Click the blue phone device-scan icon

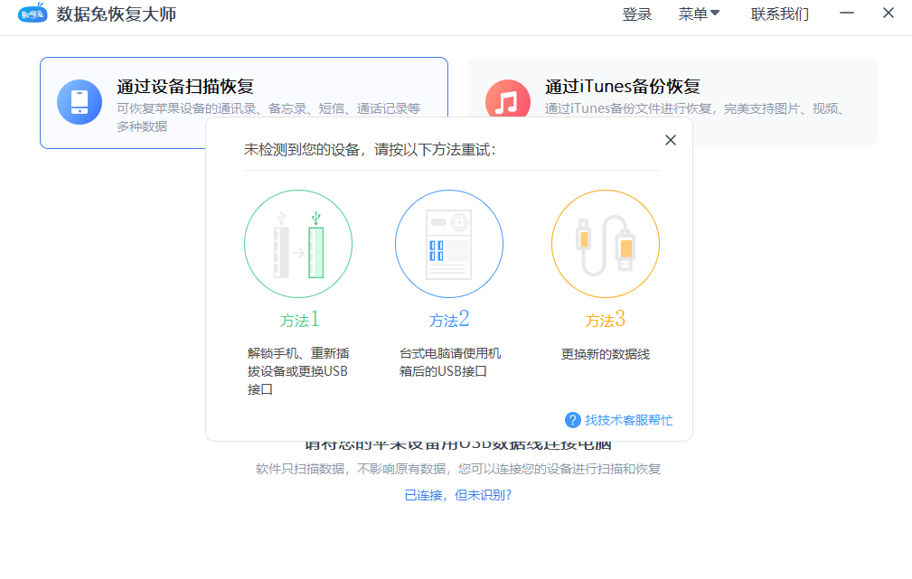pyautogui.click(x=80, y=101)
